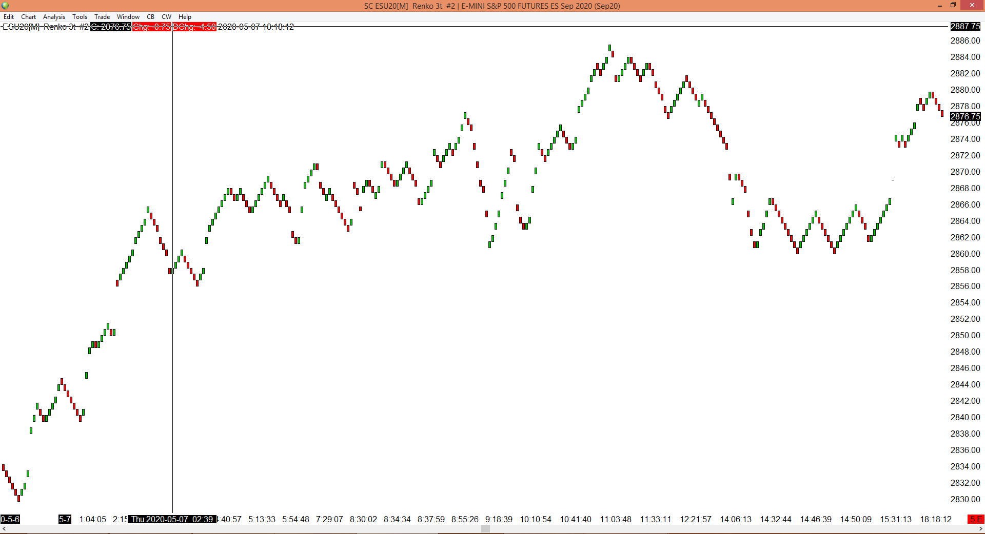
Task: Restore down the window
Action: click(953, 5)
